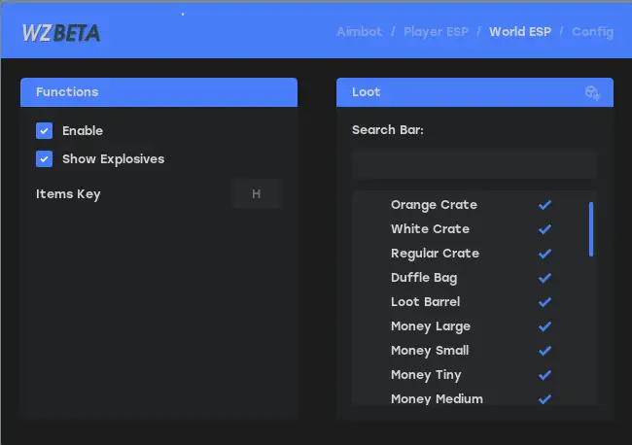Click the loot icon in the Loot header
This screenshot has width=632, height=445.
tap(592, 93)
